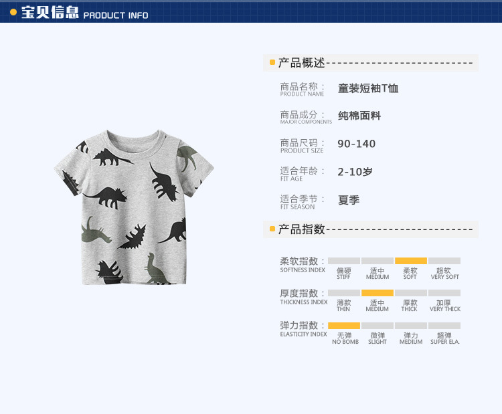
Task: Select the VERY THICK thickness bar segment
Action: tap(444, 293)
